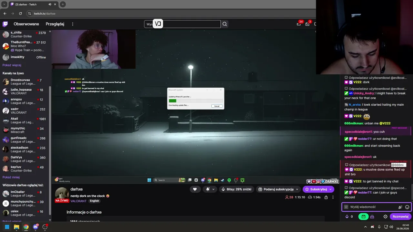Image resolution: width=413 pixels, height=232 pixels.
Task: Open xadrr channel in sidebar
Action: pyautogui.click(x=25, y=111)
